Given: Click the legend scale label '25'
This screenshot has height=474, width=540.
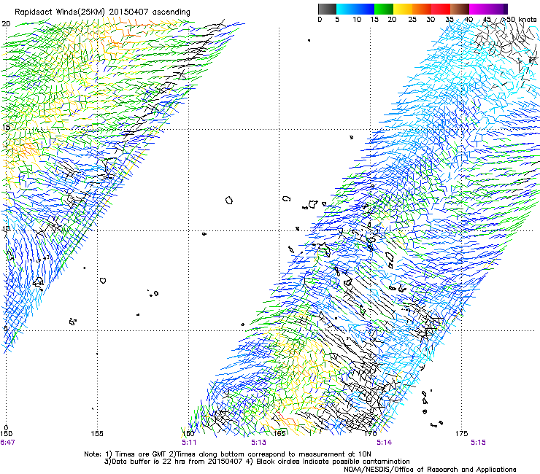Looking at the screenshot, I should 412,20.
